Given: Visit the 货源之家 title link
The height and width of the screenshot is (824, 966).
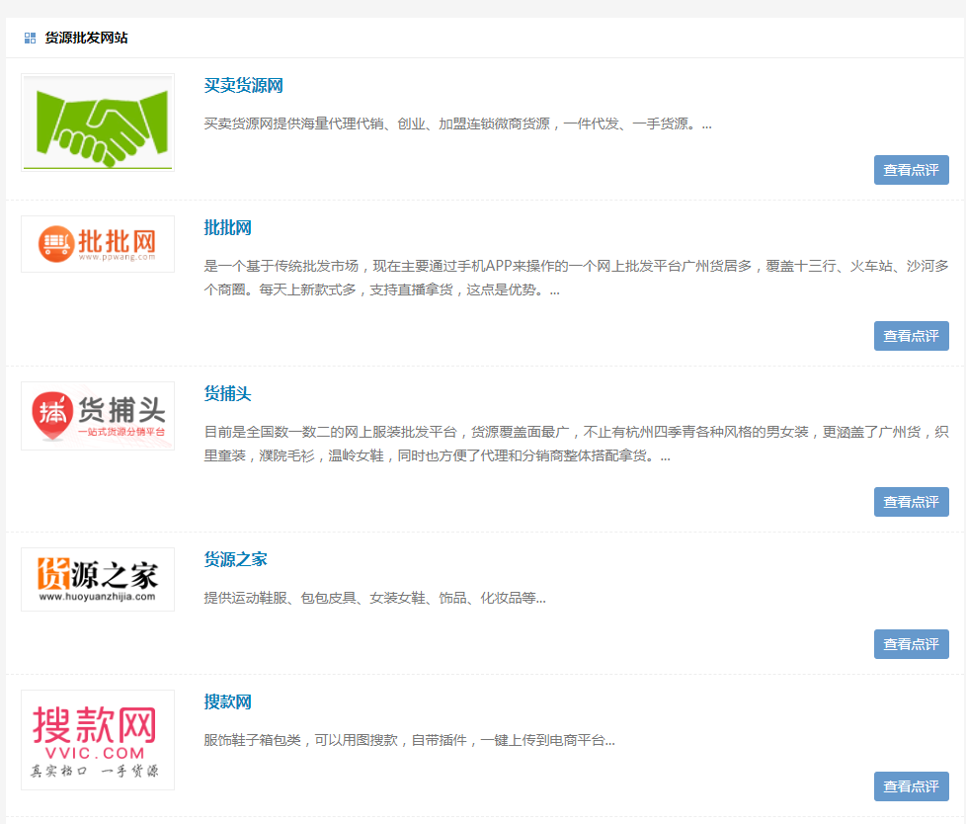Looking at the screenshot, I should tap(235, 560).
